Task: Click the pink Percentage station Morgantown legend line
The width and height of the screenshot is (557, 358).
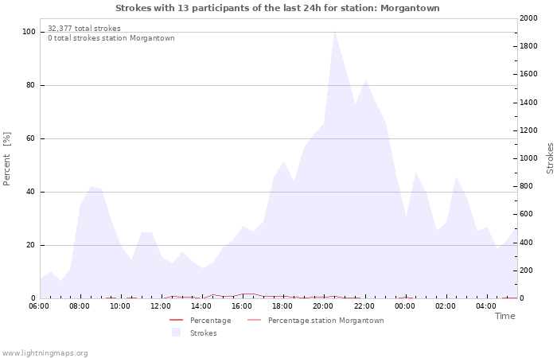Action: click(254, 321)
